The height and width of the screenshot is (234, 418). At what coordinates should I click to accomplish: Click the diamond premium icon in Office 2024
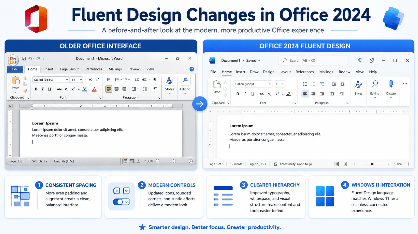click(360, 60)
